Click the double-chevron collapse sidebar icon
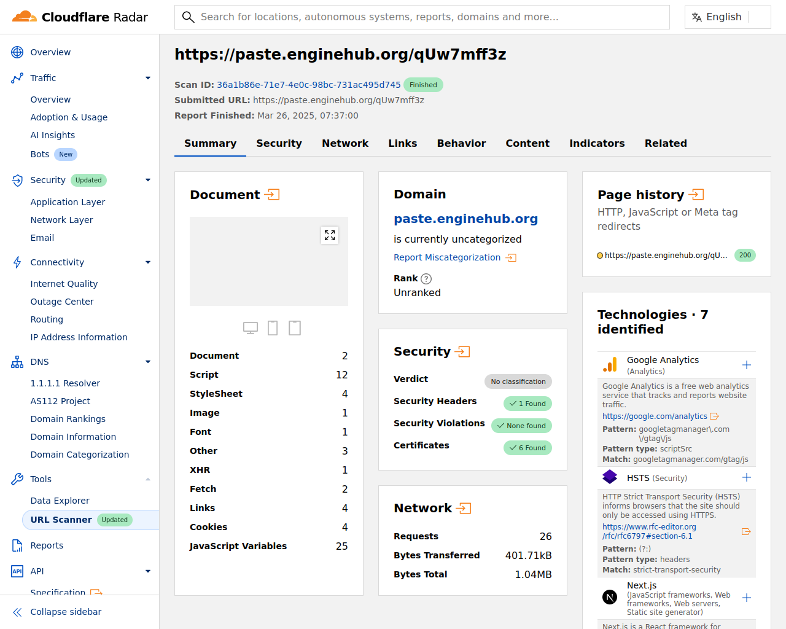 [x=17, y=612]
